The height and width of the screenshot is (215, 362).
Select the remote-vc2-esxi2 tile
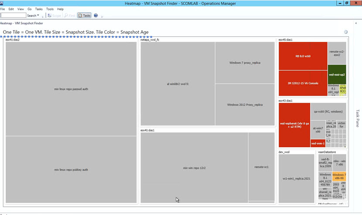[337, 53]
